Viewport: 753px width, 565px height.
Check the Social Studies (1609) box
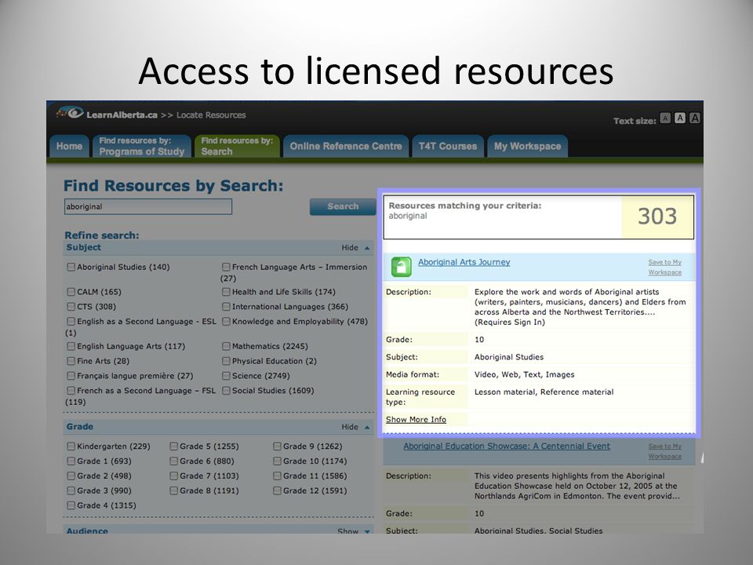(x=226, y=391)
